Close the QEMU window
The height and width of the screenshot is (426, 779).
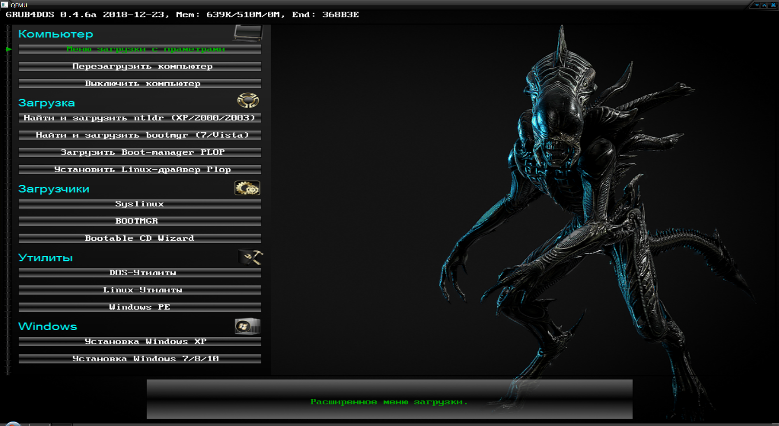point(773,5)
